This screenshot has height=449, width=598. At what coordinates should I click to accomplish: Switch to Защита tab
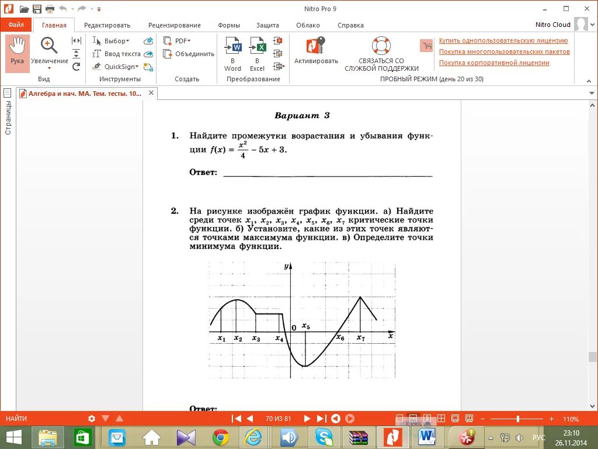[267, 25]
